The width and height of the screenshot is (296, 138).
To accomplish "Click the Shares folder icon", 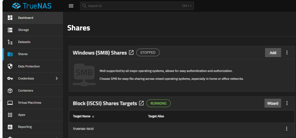I will (x=10, y=54).
